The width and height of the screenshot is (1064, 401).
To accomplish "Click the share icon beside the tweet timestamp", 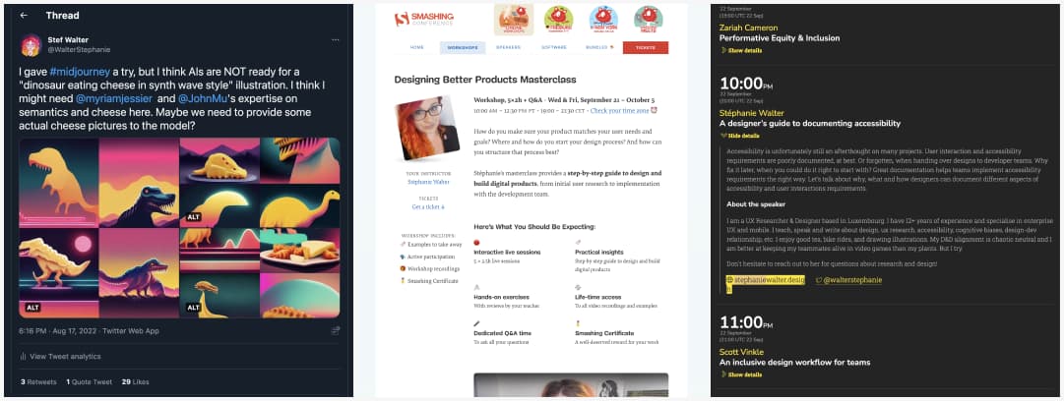I will (x=336, y=330).
